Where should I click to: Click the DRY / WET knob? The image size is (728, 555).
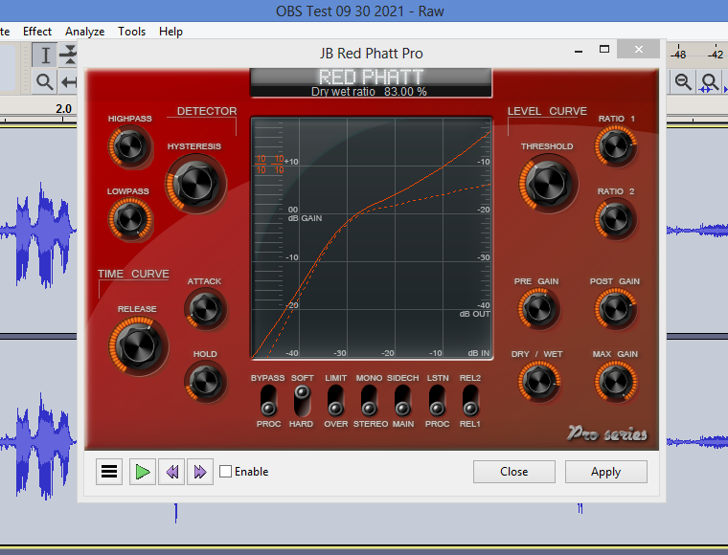click(x=538, y=382)
